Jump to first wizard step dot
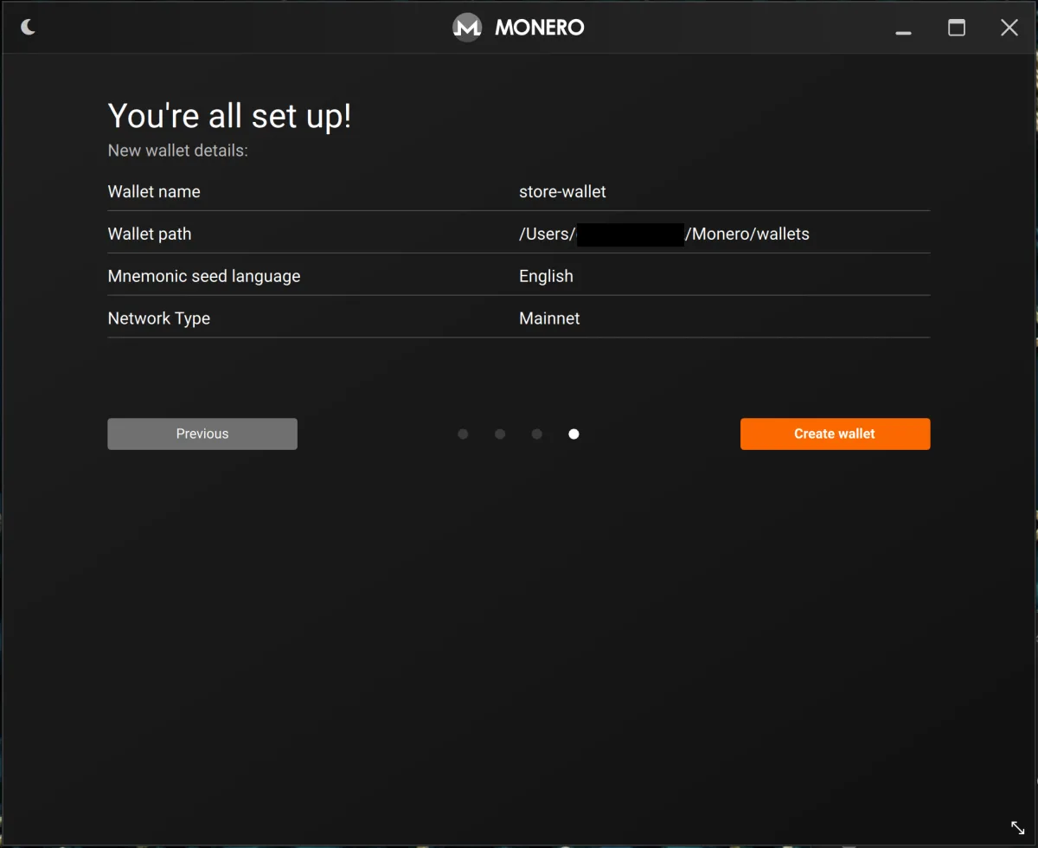Screen dimensions: 1038x848 [463, 434]
